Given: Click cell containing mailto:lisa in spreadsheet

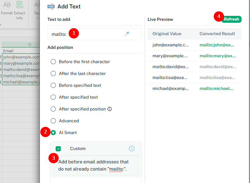Looking at the screenshot, I should point(21,76).
